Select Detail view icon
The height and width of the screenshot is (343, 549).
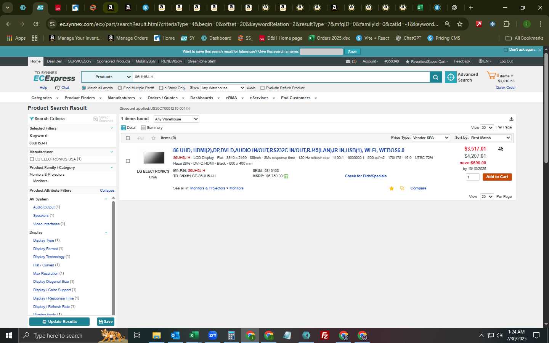123,128
